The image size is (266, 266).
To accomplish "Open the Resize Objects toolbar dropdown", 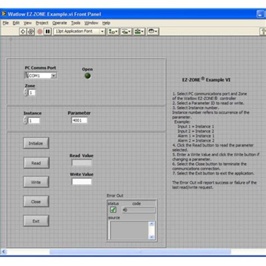I will (x=139, y=31).
